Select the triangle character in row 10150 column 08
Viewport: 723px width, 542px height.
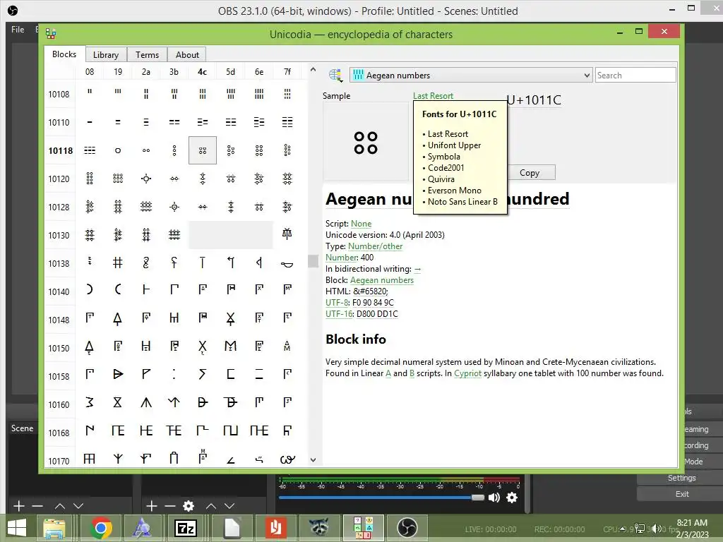[x=90, y=347]
